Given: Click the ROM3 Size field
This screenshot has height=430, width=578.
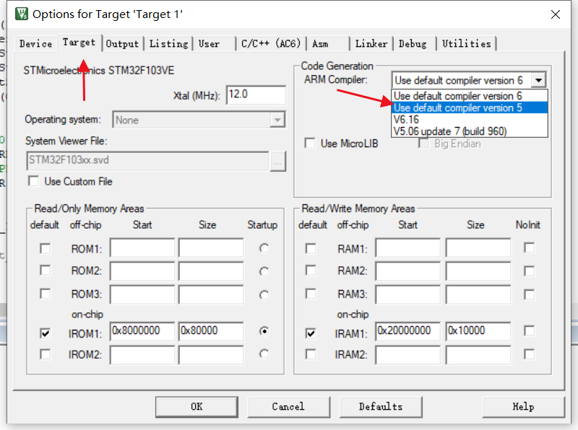Looking at the screenshot, I should pyautogui.click(x=211, y=294).
